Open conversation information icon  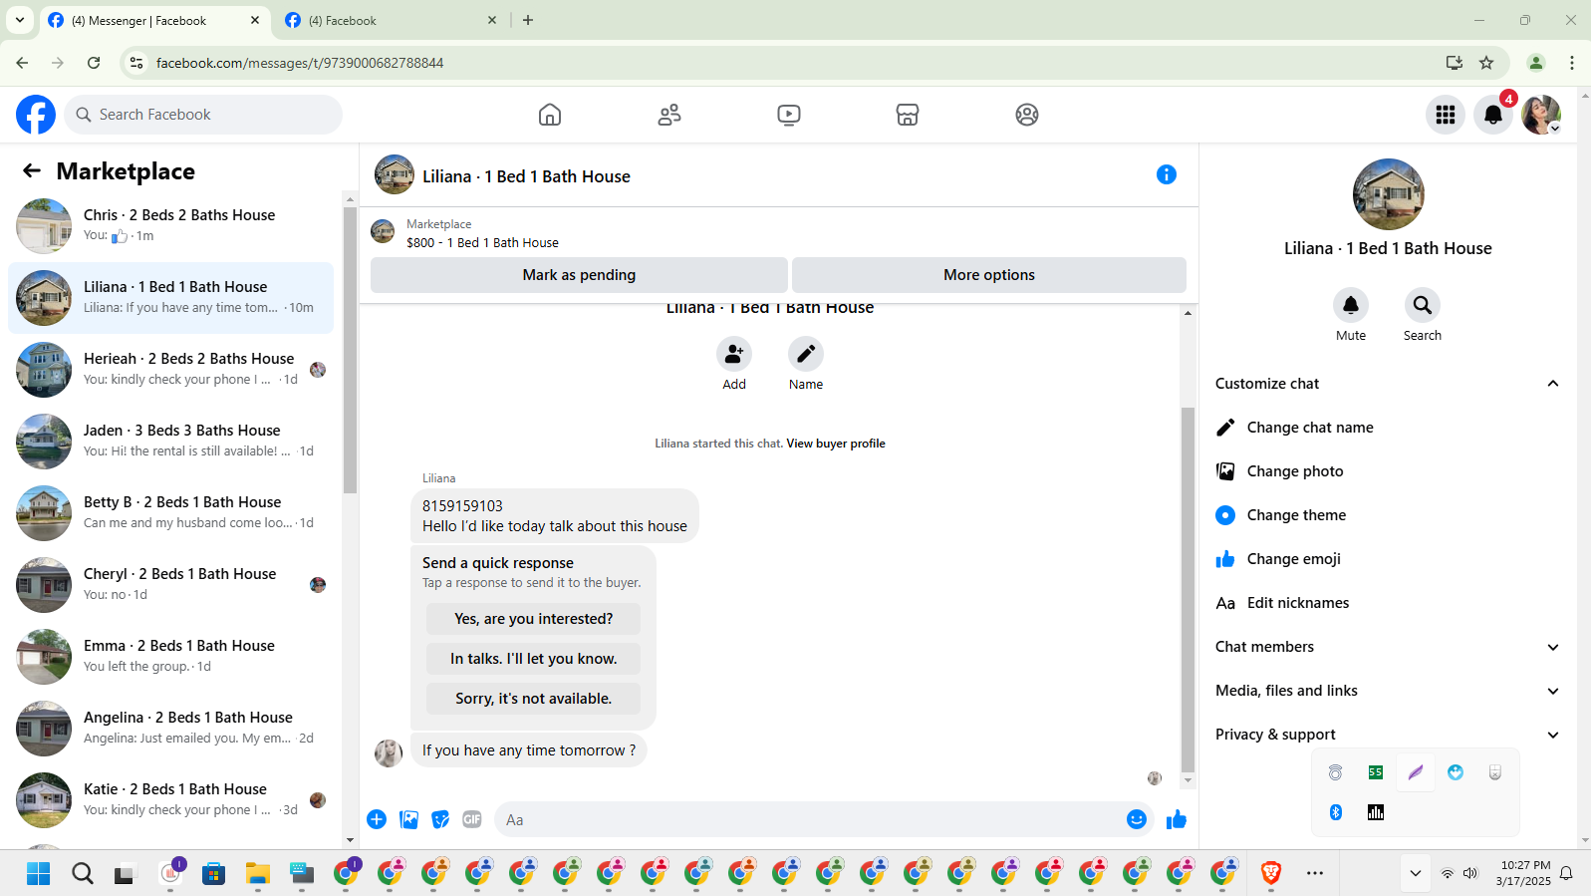1167,174
